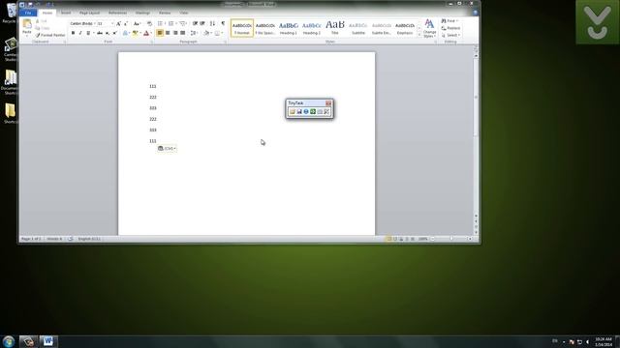Image resolution: width=620 pixels, height=348 pixels.
Task: Click Replace in the Editing group
Action: coord(450,28)
